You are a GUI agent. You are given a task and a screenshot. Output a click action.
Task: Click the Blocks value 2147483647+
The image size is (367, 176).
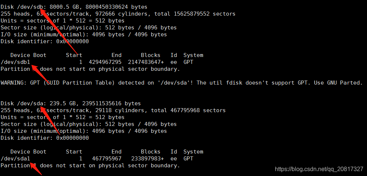pyautogui.click(x=146, y=62)
